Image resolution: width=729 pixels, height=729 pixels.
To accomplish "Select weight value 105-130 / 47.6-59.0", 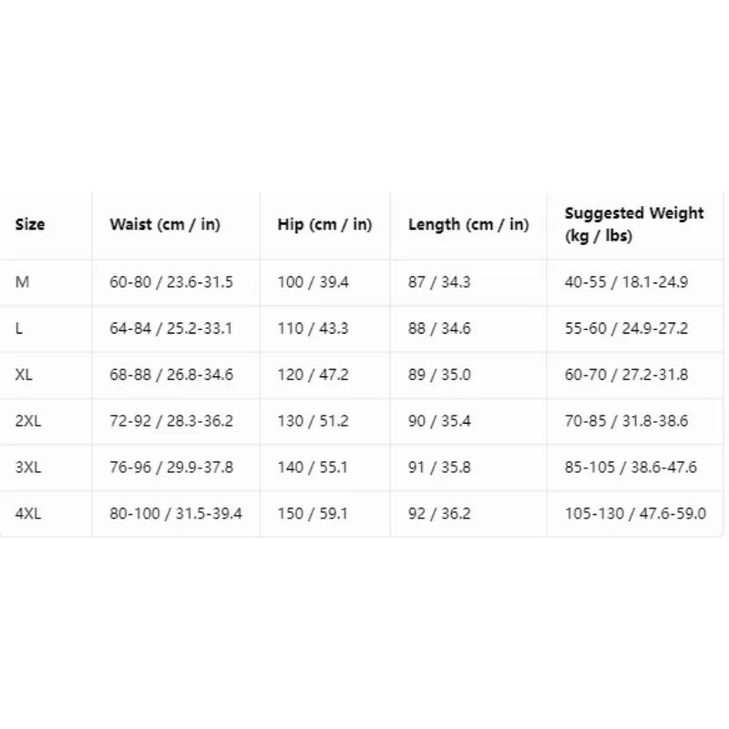I will [x=635, y=514].
